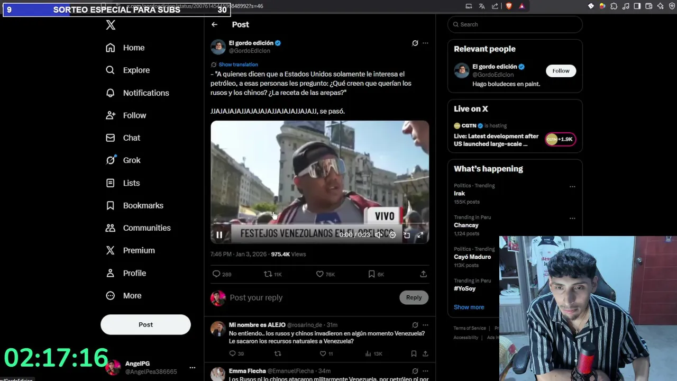Open more options on ALEJO comment
This screenshot has width=677, height=381.
[x=425, y=325]
